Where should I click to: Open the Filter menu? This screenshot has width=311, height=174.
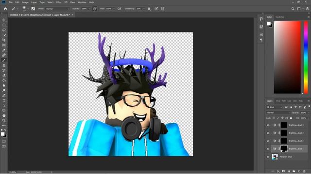(x=59, y=2)
